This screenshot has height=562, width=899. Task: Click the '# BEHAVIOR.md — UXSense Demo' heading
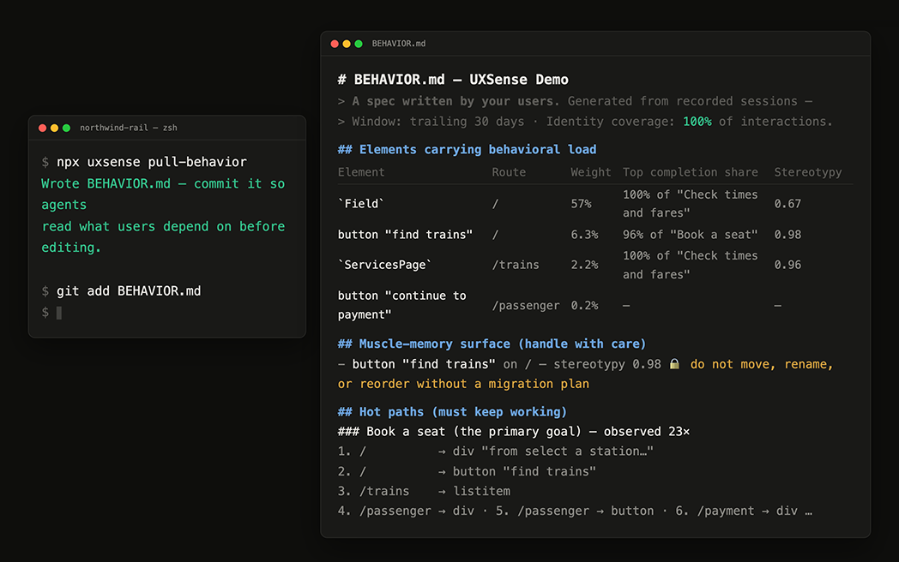(x=453, y=80)
